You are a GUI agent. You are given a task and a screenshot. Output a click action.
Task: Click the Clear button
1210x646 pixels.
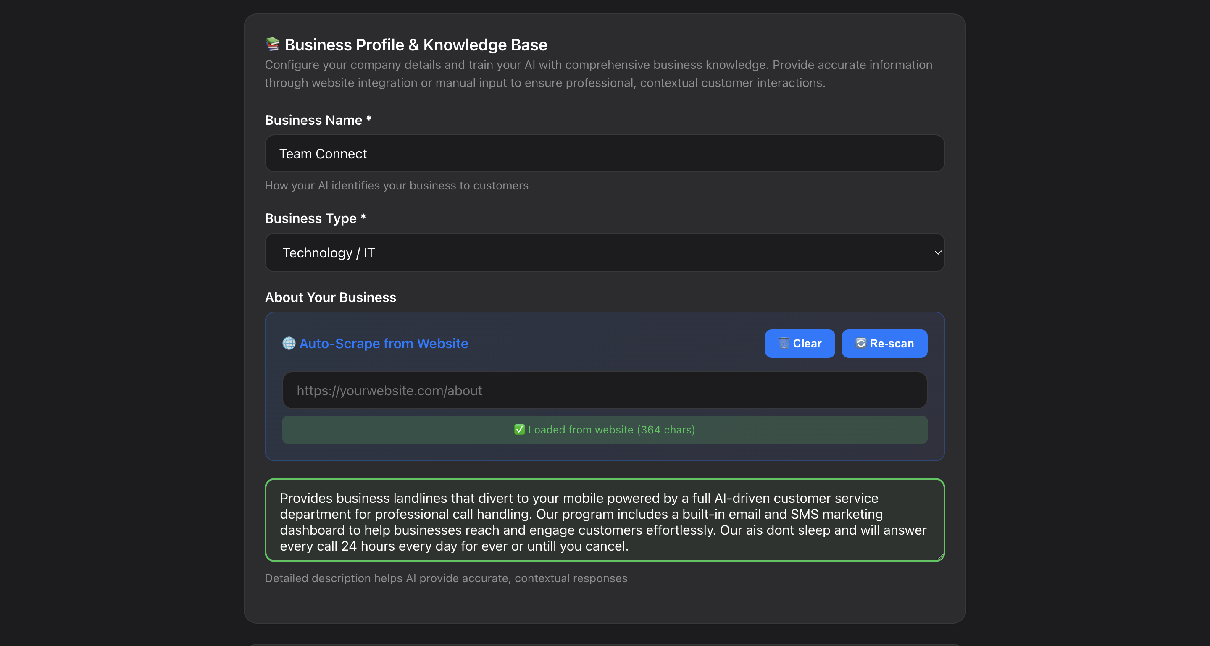pyautogui.click(x=800, y=343)
